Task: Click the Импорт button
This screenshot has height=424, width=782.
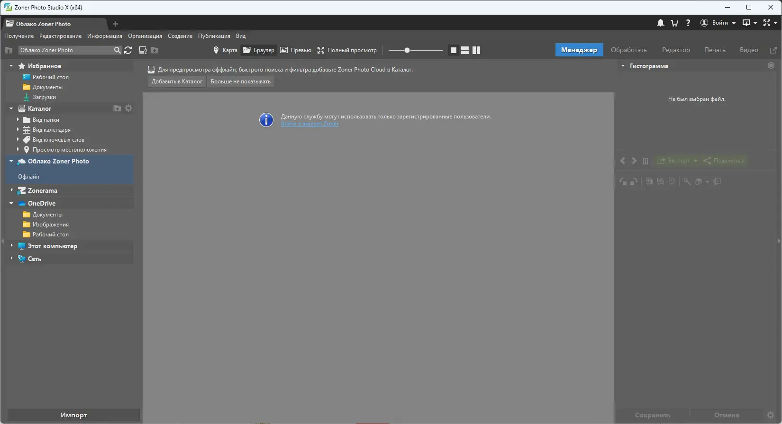Action: point(74,415)
